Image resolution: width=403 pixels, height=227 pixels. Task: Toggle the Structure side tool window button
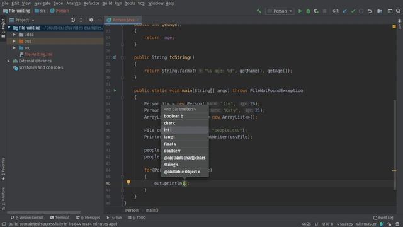click(3, 199)
